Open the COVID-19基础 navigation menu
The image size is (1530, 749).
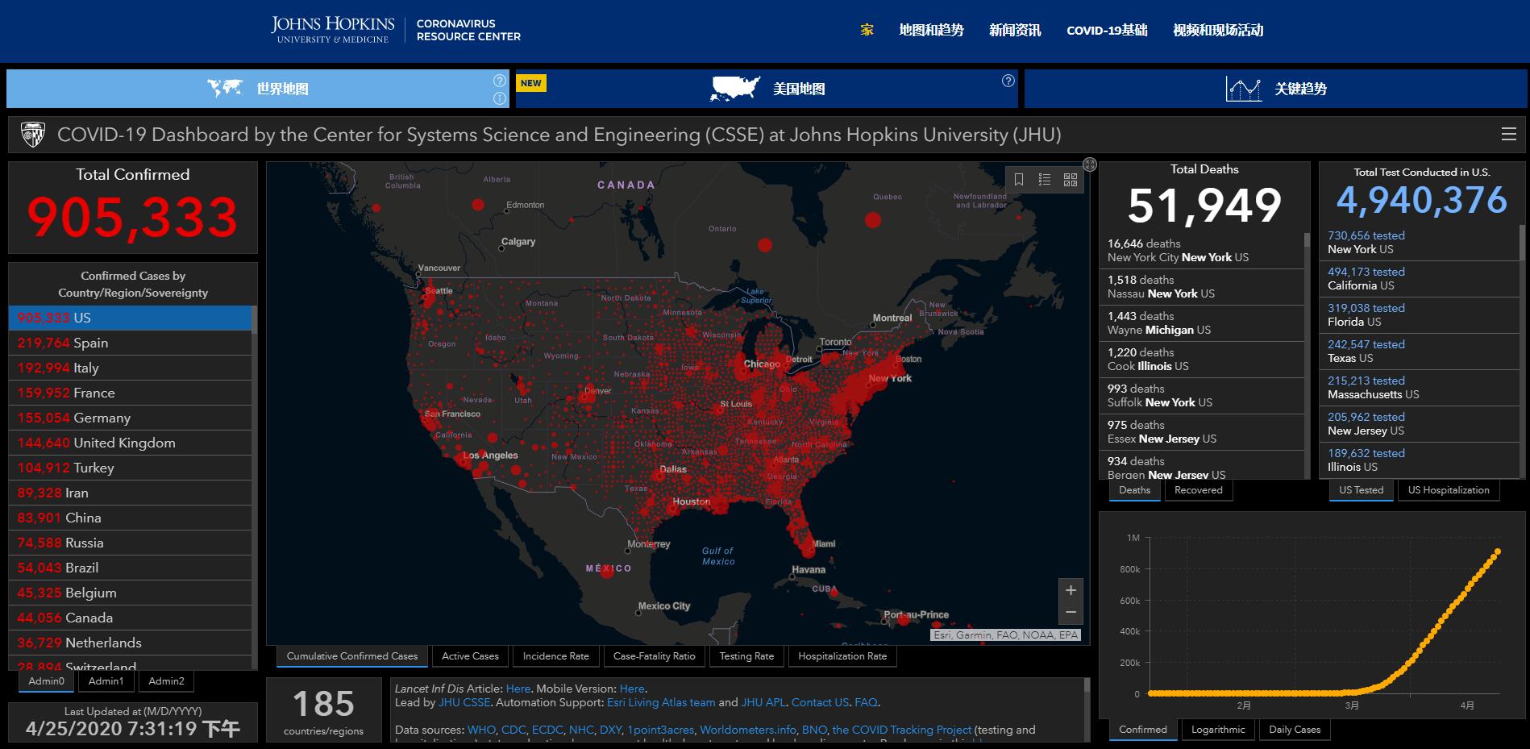click(1107, 31)
